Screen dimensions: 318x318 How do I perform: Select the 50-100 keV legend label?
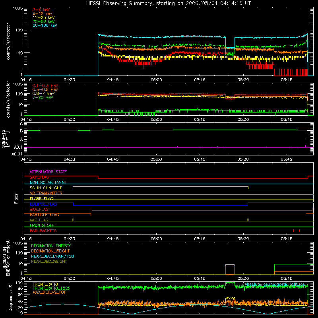click(x=45, y=25)
